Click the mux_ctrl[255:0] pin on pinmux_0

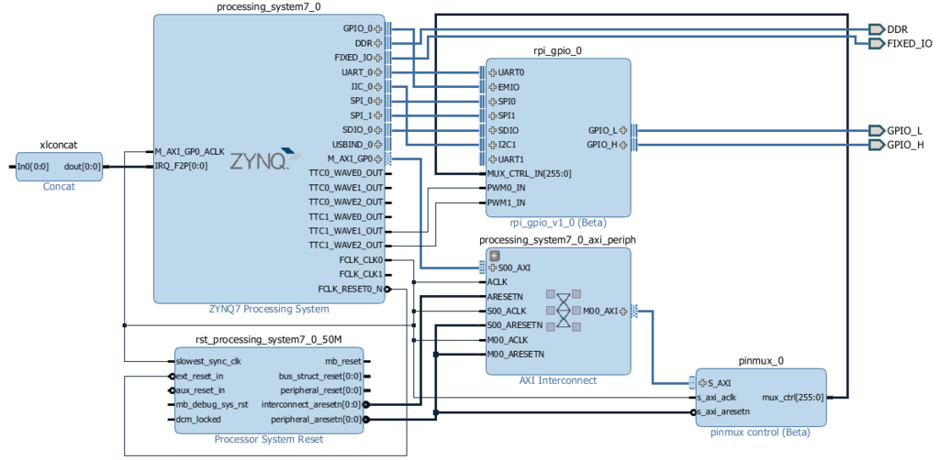coord(792,397)
